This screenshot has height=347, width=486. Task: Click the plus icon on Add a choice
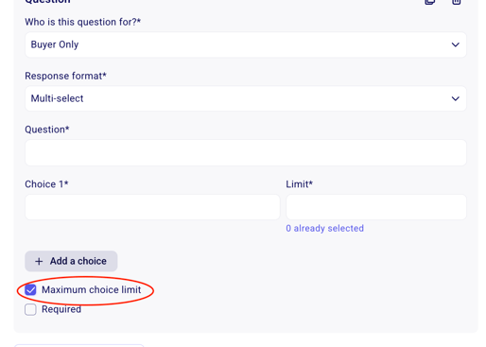click(x=39, y=261)
